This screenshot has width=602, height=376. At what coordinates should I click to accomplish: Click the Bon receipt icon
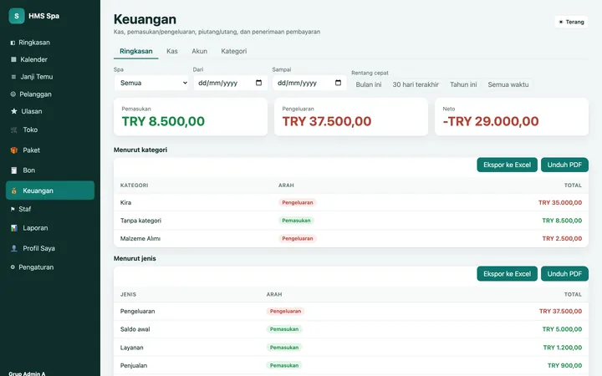point(14,170)
